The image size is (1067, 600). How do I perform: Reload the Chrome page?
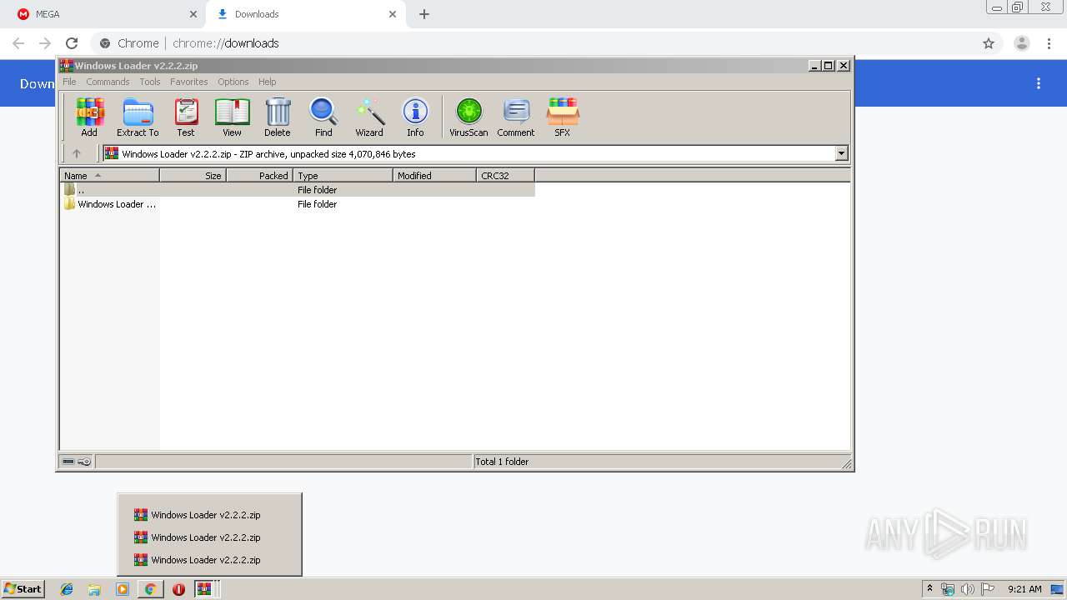click(x=72, y=43)
